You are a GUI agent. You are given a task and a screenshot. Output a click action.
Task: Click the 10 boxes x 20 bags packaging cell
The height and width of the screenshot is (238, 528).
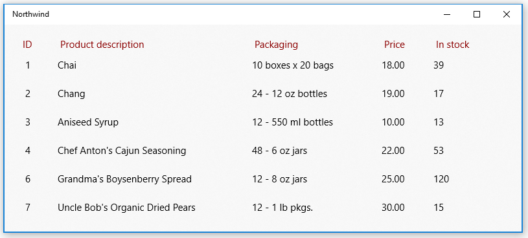tap(293, 65)
